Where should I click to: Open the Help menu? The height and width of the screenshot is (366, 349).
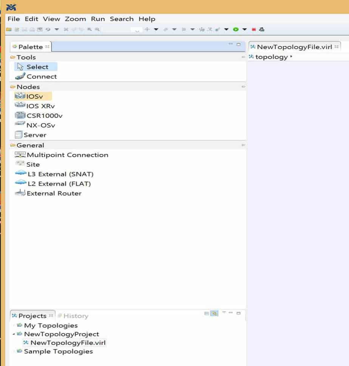(147, 19)
